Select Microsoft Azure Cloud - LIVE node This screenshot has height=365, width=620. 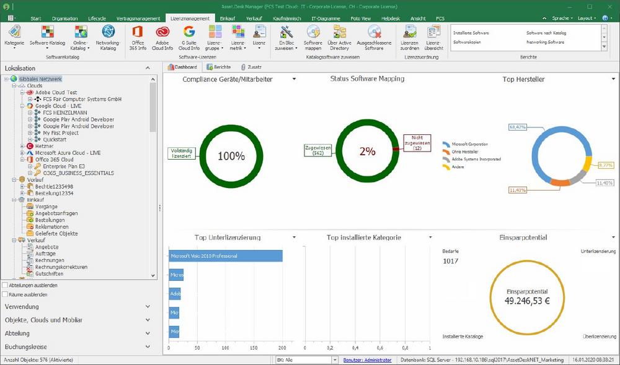[68, 153]
